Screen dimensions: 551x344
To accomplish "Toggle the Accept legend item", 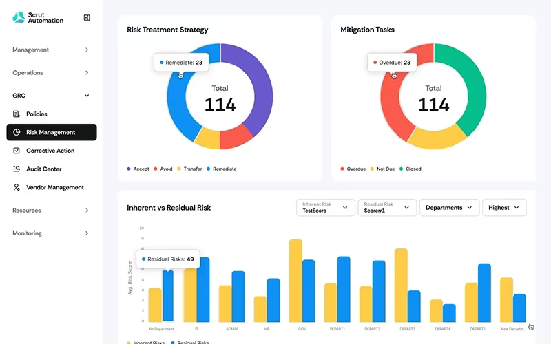I will coord(138,169).
